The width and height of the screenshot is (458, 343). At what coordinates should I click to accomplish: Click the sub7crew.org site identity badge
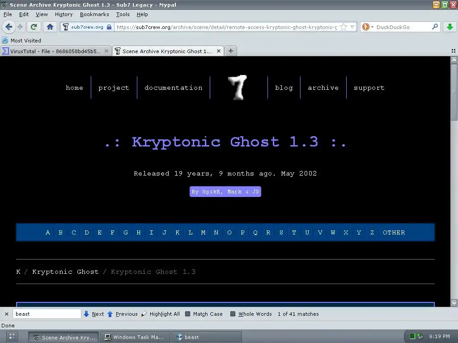pos(87,27)
